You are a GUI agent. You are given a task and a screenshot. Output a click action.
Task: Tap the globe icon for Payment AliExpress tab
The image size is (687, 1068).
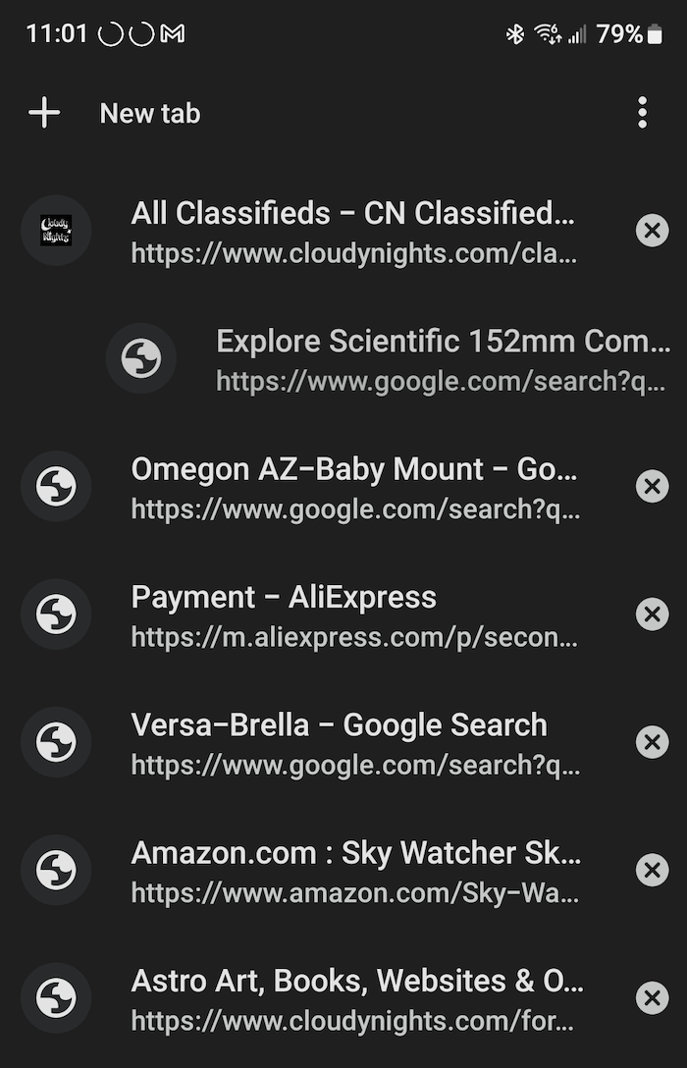[x=56, y=614]
